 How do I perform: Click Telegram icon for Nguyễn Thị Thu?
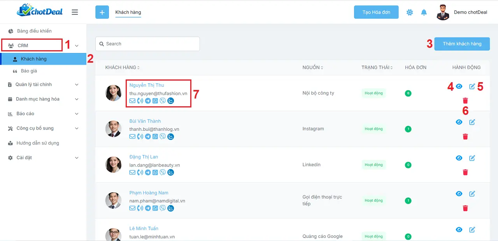(x=148, y=101)
